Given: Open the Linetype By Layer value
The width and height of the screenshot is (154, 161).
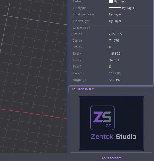Looking at the screenshot, I should tap(122, 8).
